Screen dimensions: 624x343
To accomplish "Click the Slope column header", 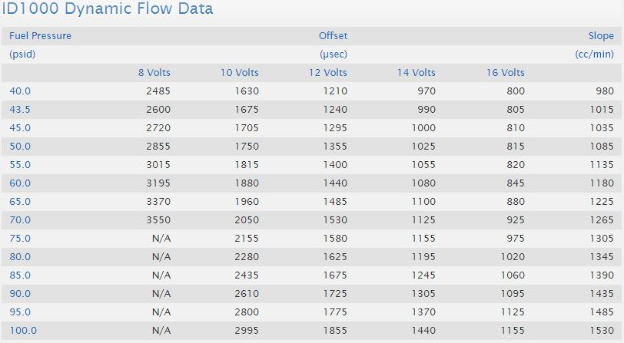I will pos(601,36).
